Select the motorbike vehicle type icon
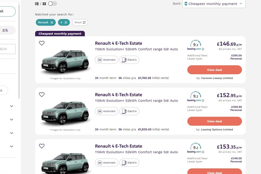Viewport: 261px width, 174px height. click(x=5, y=30)
